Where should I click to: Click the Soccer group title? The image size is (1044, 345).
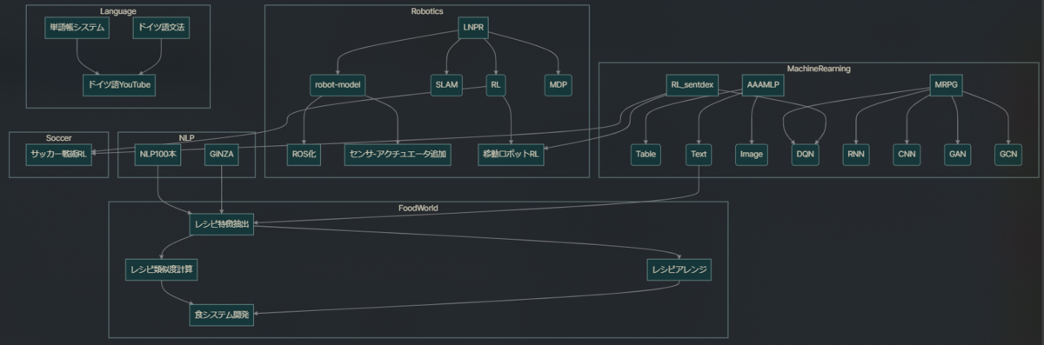tap(59, 137)
